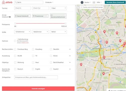Open the Hilfe menu
The width and height of the screenshot is (126, 91).
[x=99, y=2]
